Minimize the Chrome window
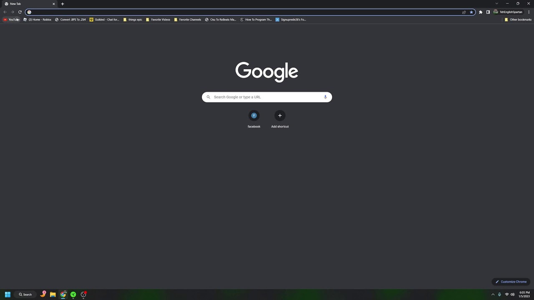This screenshot has height=300, width=534. [507, 4]
